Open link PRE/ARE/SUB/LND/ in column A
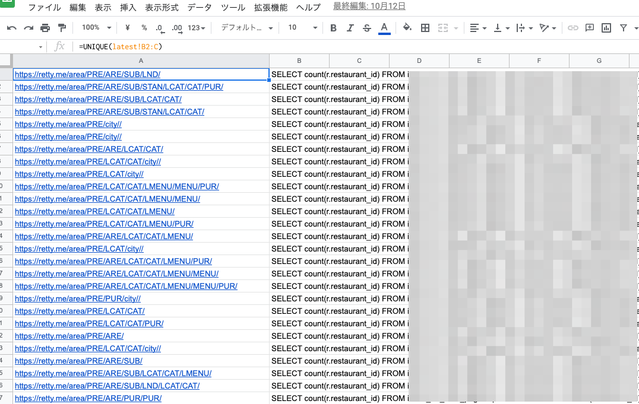Viewport: 639px width, 404px height. pyautogui.click(x=88, y=75)
